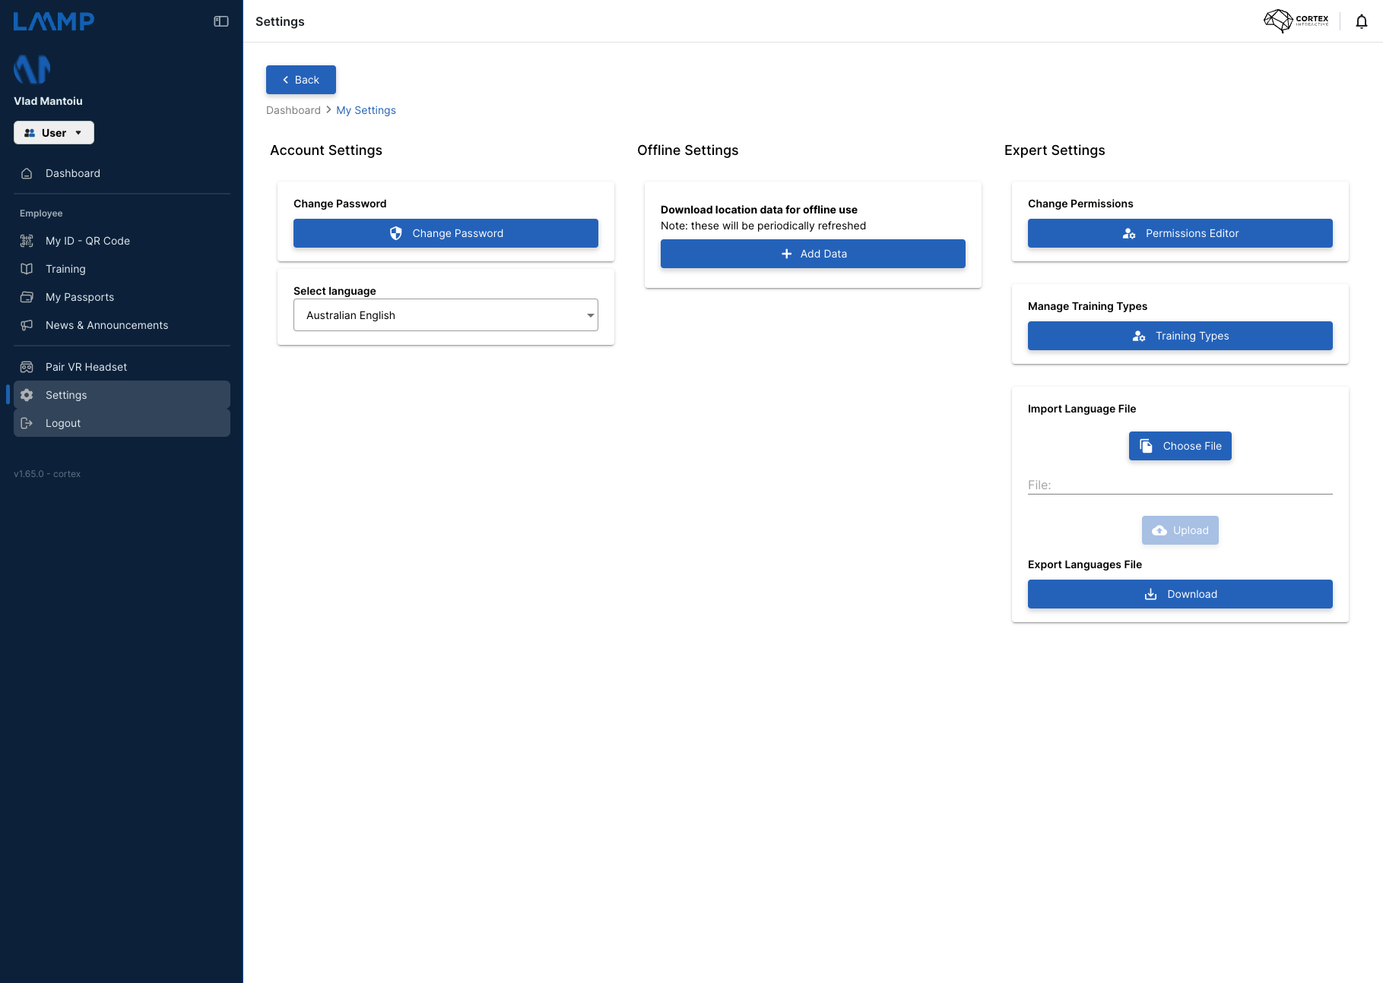Click the announcements megaphone icon
The width and height of the screenshot is (1383, 983).
(x=27, y=325)
